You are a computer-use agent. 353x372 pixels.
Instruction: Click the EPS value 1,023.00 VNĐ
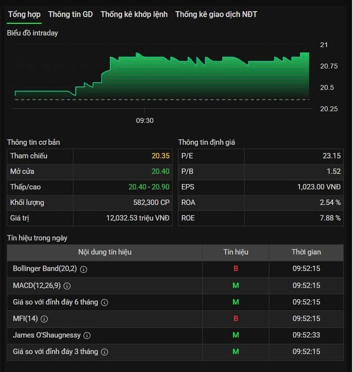click(x=319, y=187)
